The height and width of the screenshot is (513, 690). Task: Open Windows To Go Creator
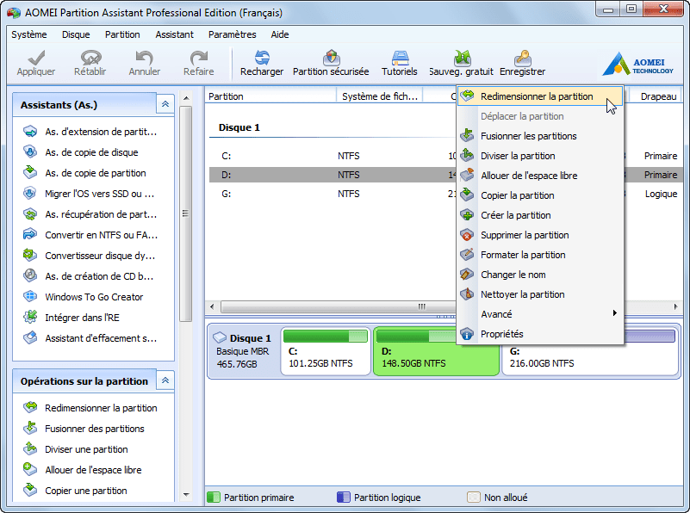point(84,297)
